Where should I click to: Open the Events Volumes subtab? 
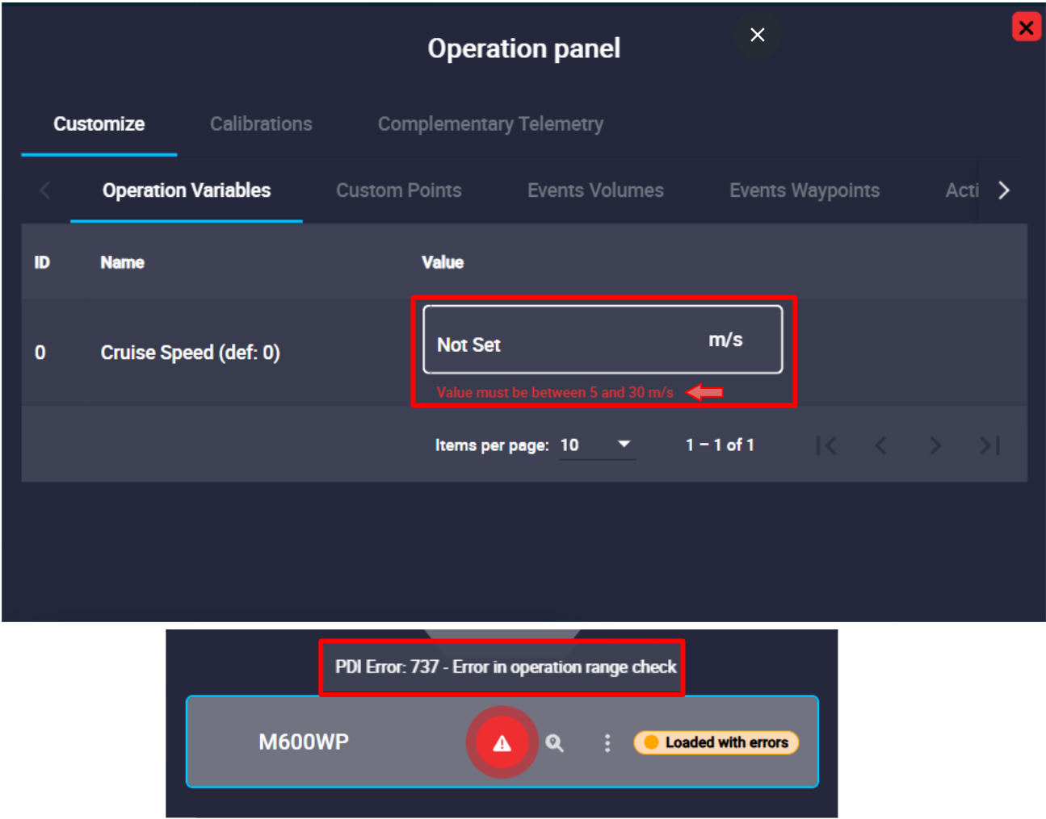point(595,190)
